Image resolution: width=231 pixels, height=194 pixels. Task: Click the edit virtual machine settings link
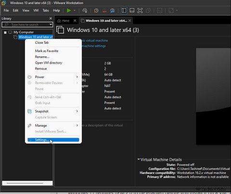(x=94, y=46)
